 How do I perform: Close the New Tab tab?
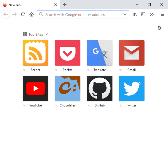pyautogui.click(x=56, y=5)
